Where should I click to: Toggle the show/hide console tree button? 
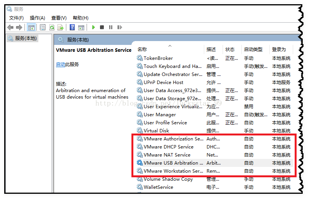click(x=31, y=27)
